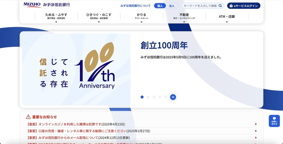Click the 100th Anniversary banner image
283x144 pixels.
tap(76, 69)
